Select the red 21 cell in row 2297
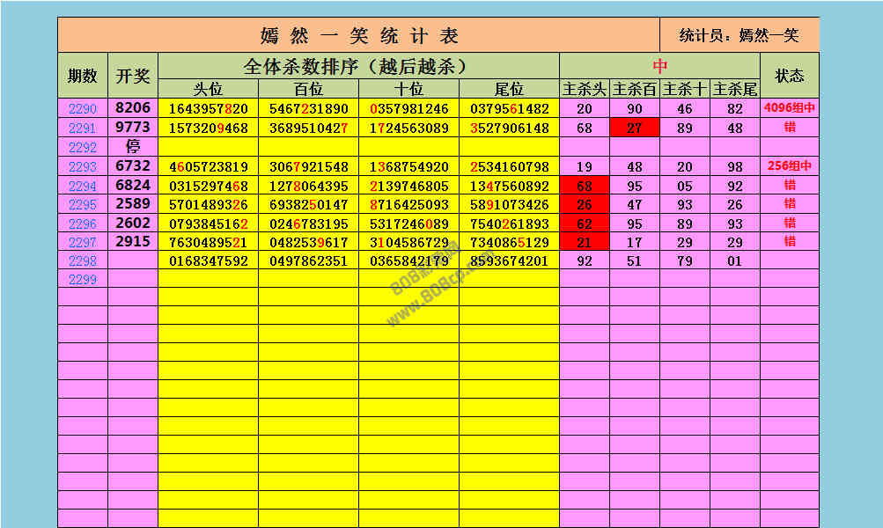Viewport: 883px width, 528px height. click(584, 242)
